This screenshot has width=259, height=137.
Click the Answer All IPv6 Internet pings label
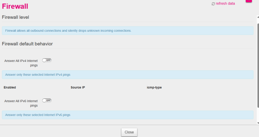click(21, 103)
